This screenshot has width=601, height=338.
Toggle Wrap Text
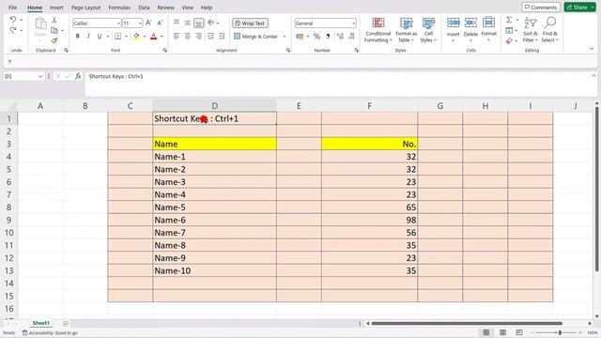(250, 23)
